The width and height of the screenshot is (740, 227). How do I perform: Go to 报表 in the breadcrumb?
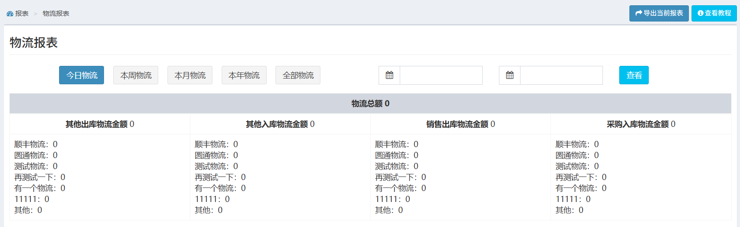click(22, 14)
